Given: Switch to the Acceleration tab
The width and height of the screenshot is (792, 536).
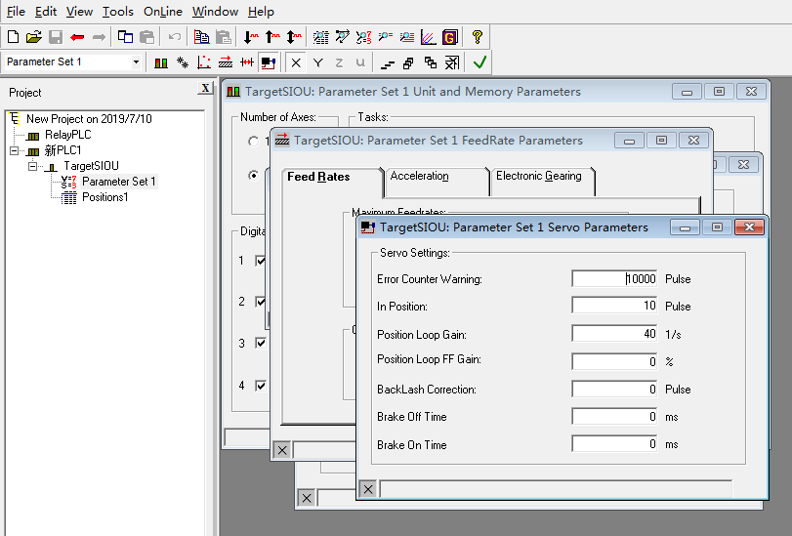Looking at the screenshot, I should 420,177.
